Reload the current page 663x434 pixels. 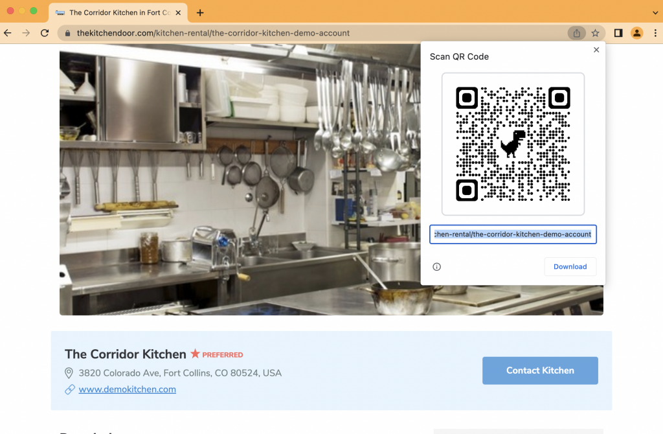45,33
